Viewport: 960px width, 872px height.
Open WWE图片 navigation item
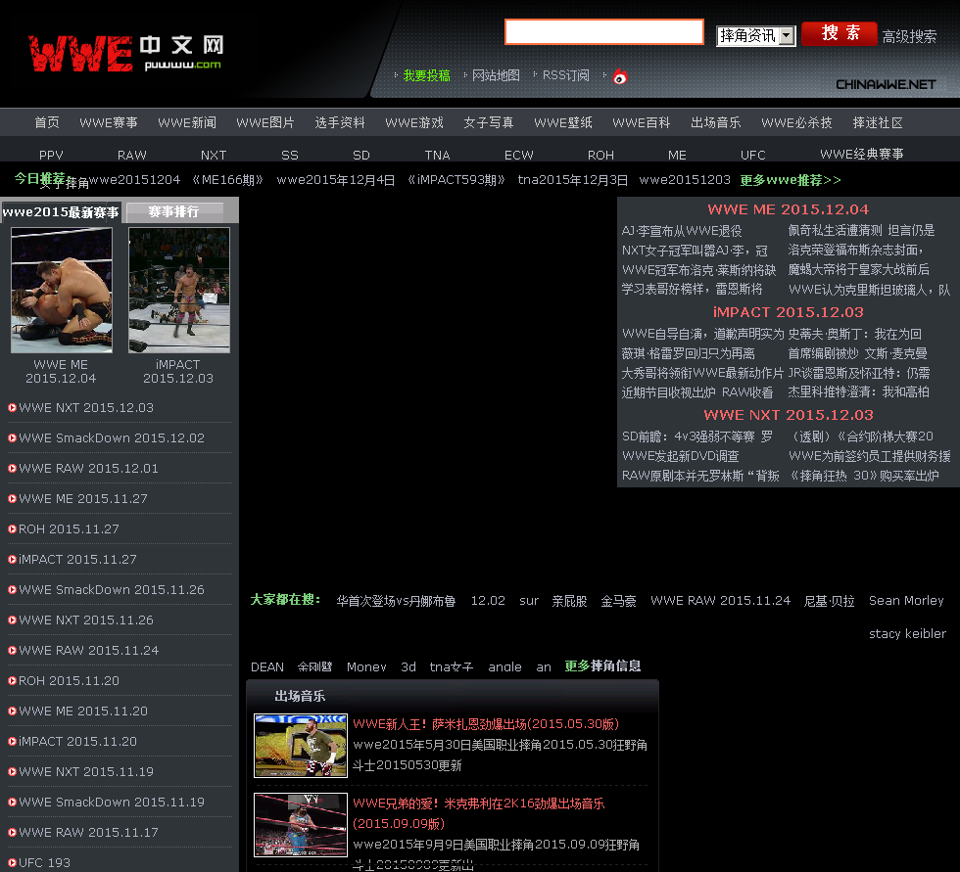(265, 123)
